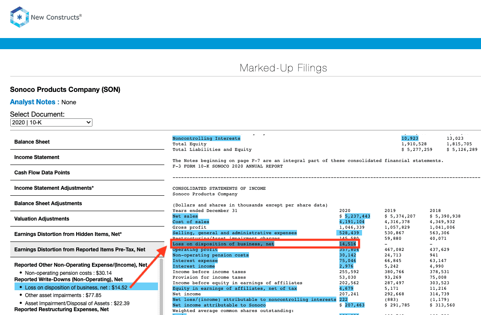The image size is (481, 315).
Task: Click highlighted value 75,046
Action: (x=347, y=260)
